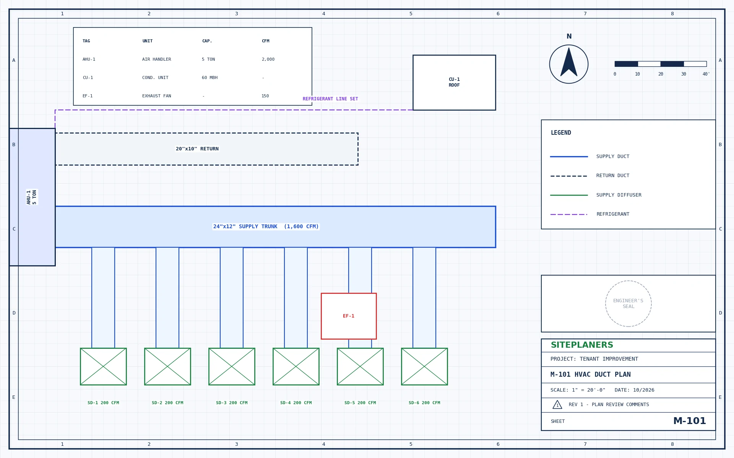Select the SD-4 supply diffuser symbol

[x=296, y=366]
